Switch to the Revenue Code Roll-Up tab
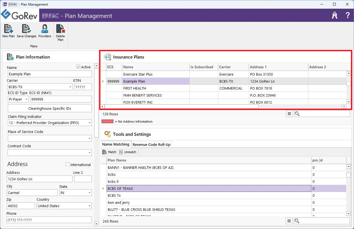Image resolution: width=354 pixels, height=229 pixels. tap(151, 145)
